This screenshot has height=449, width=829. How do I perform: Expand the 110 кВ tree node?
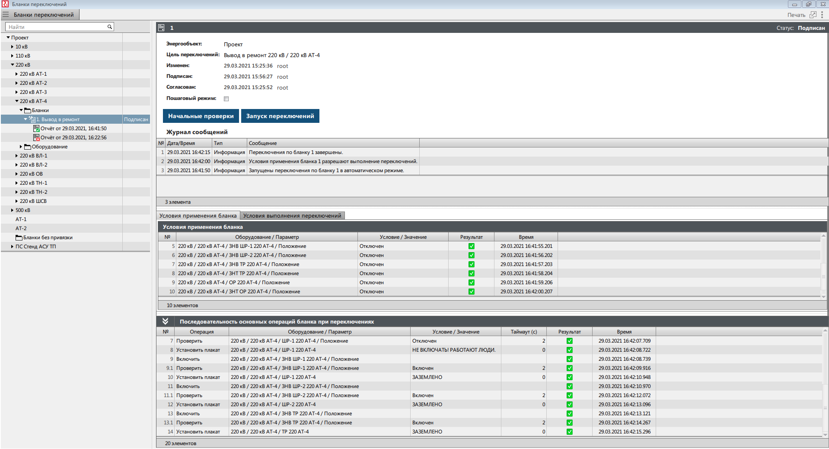click(12, 55)
